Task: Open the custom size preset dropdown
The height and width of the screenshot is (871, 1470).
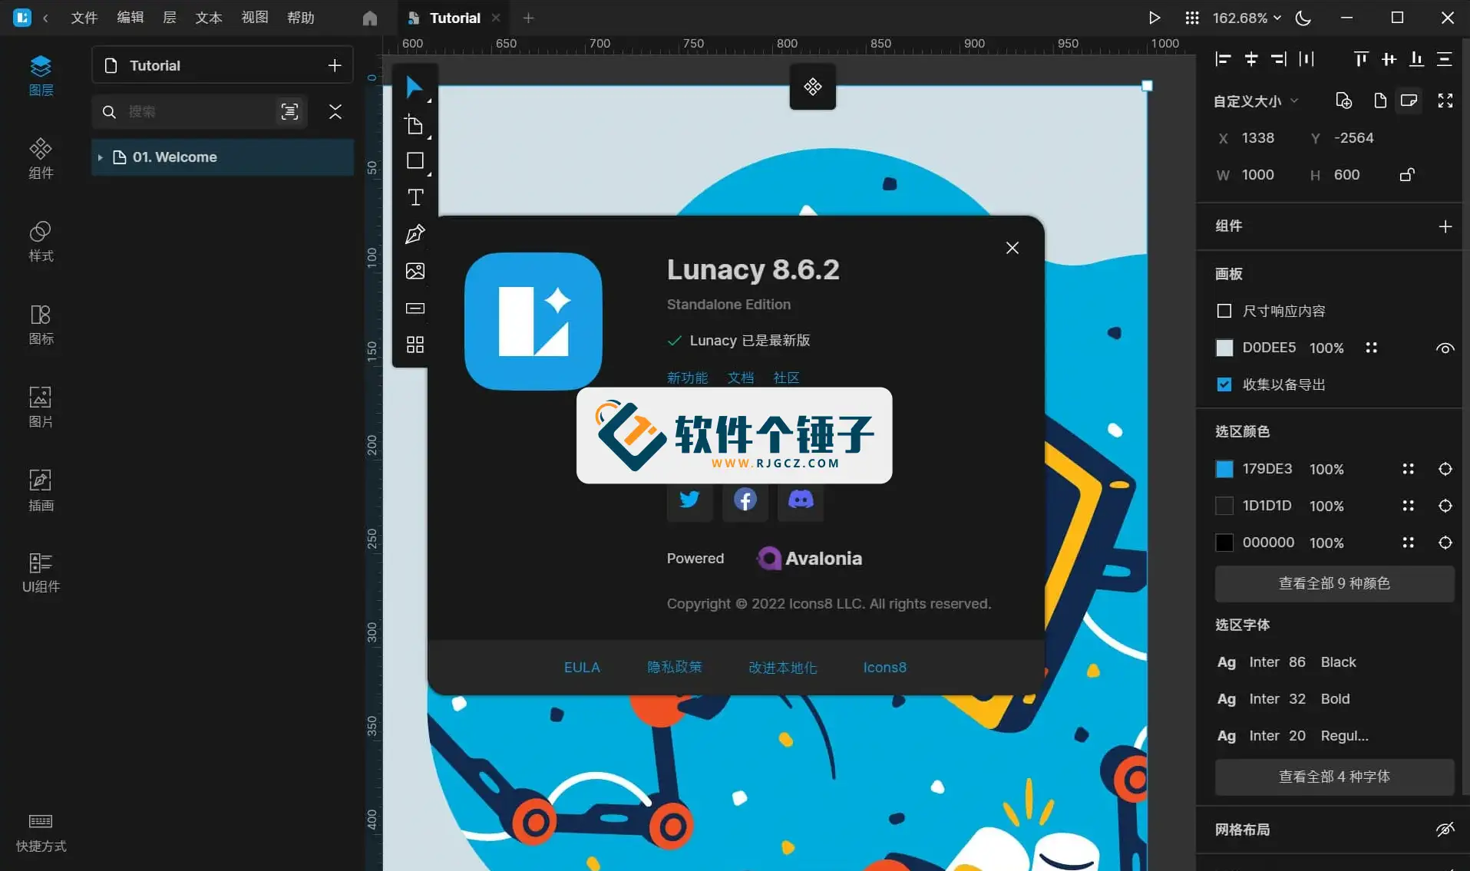Action: pyautogui.click(x=1256, y=101)
